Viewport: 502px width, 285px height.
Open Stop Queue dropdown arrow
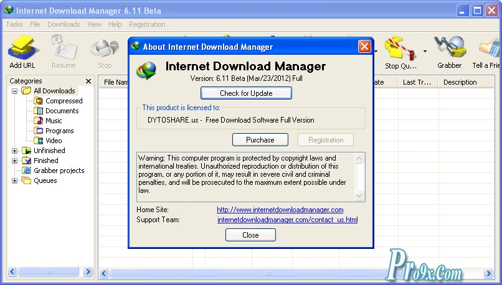(x=425, y=51)
